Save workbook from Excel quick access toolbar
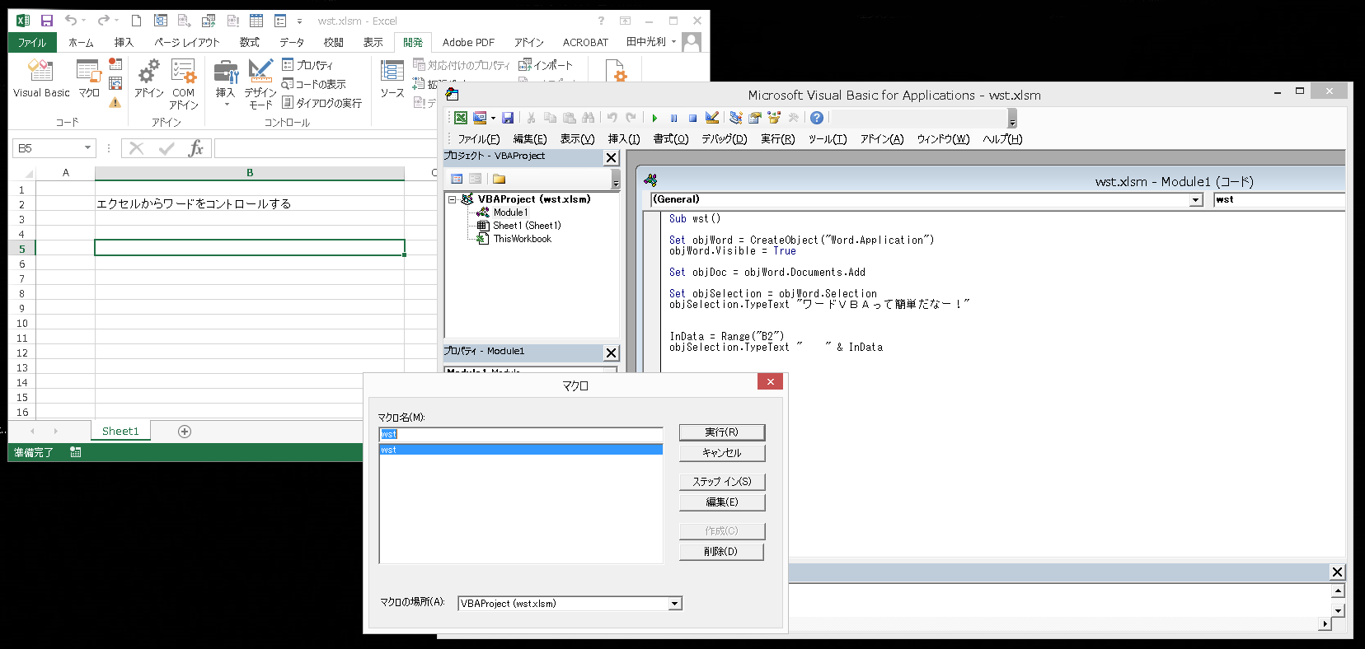 tap(47, 21)
